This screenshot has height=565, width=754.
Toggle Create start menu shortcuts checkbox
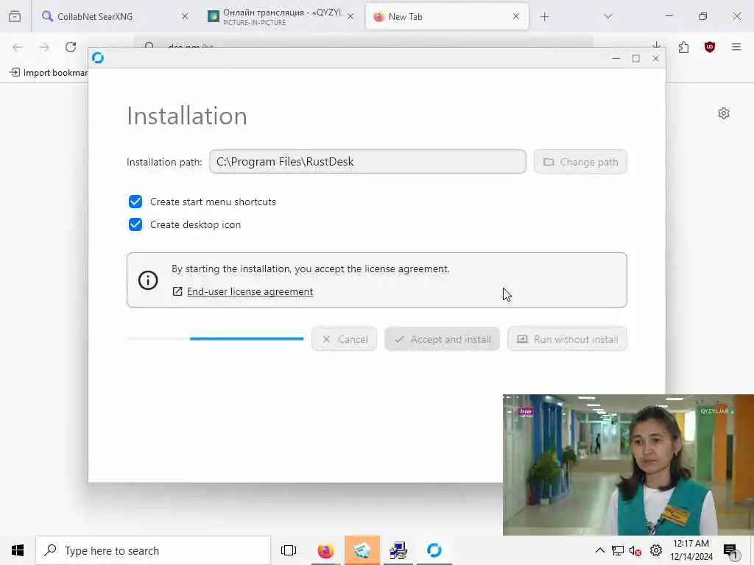click(135, 202)
